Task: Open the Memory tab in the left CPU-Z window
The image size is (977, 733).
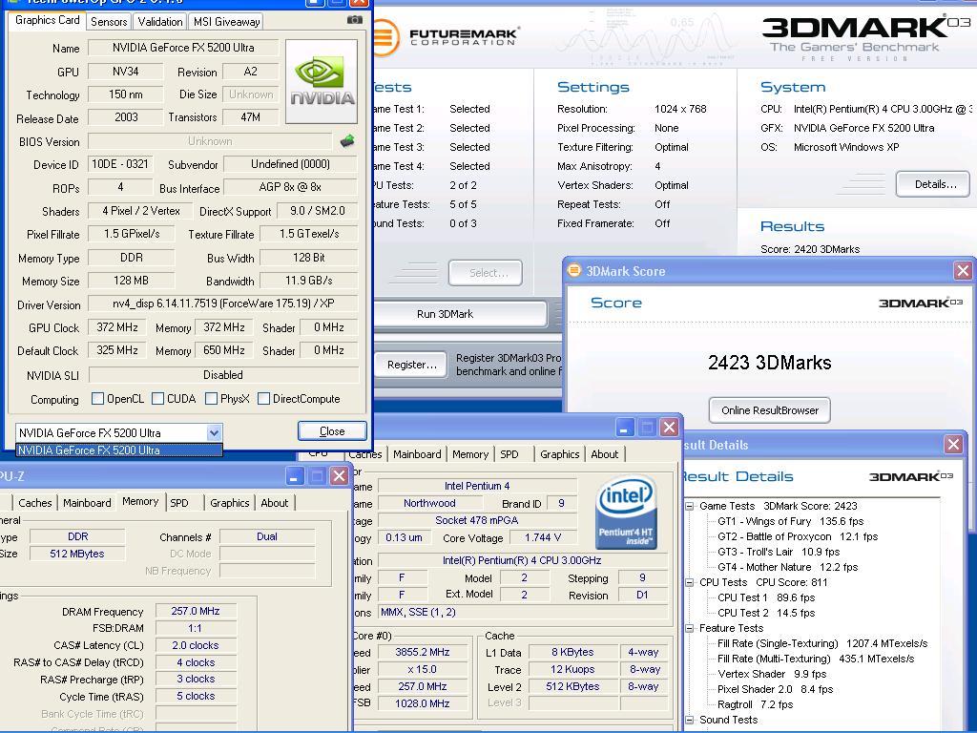Action: (x=140, y=501)
